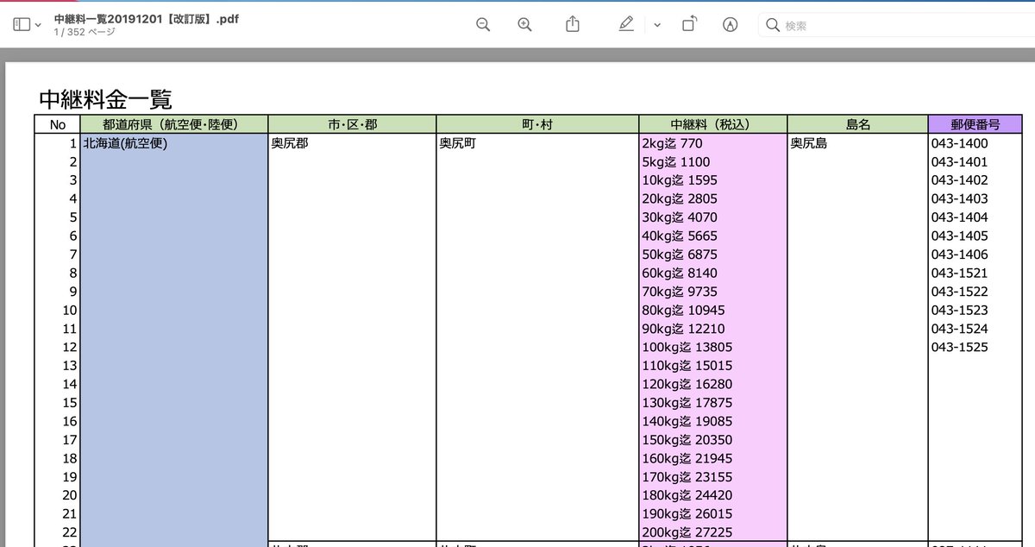1035x547 pixels.
Task: Click the 20kg迄 2805 fee cell
Action: coord(680,198)
